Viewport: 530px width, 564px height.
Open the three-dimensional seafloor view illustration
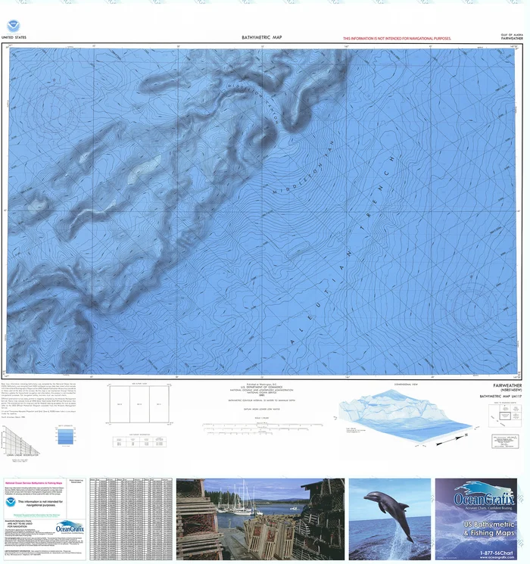pyautogui.click(x=406, y=416)
